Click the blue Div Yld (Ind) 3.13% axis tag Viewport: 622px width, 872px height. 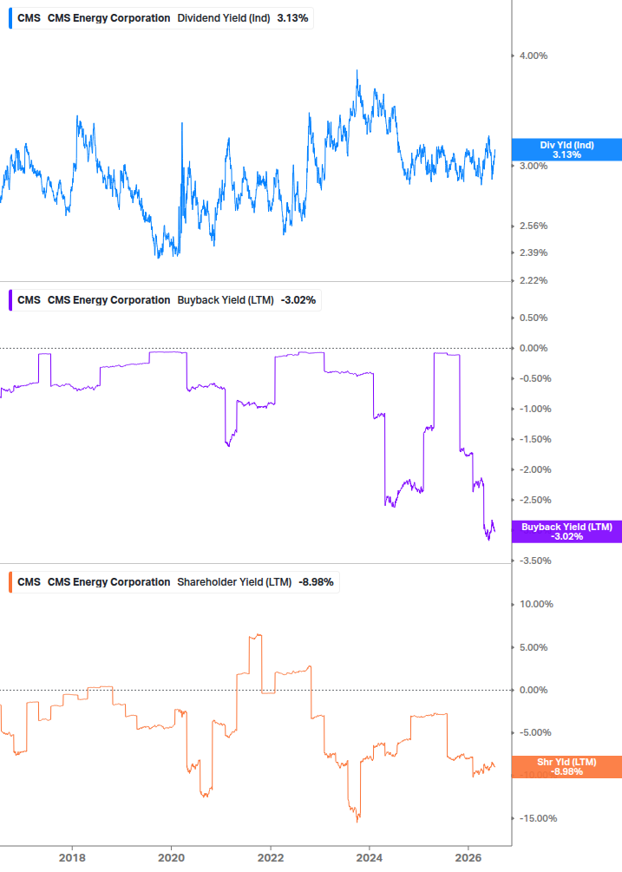[x=566, y=149]
